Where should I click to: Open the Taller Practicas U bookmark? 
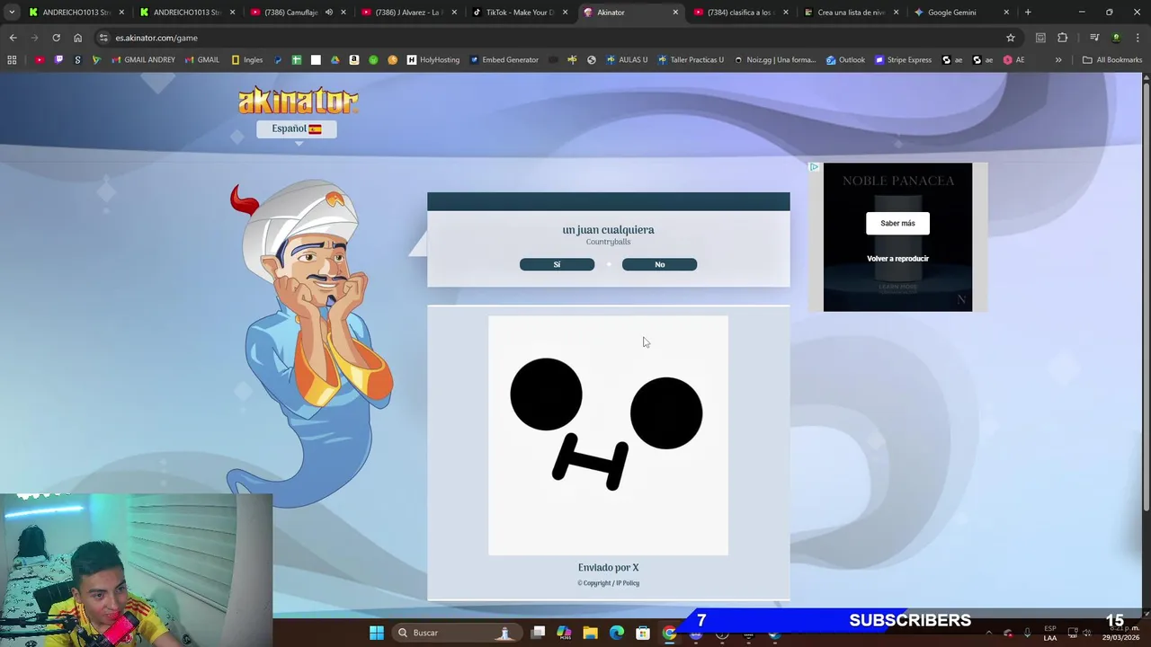click(691, 60)
